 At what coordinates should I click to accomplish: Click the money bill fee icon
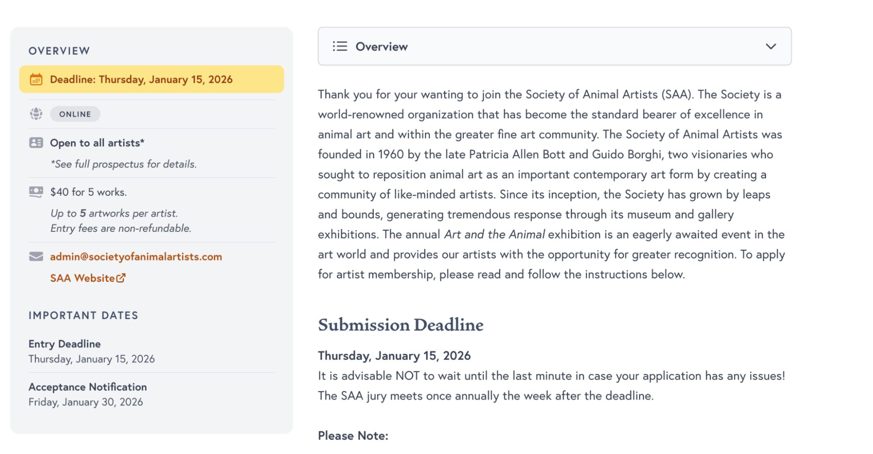36,192
